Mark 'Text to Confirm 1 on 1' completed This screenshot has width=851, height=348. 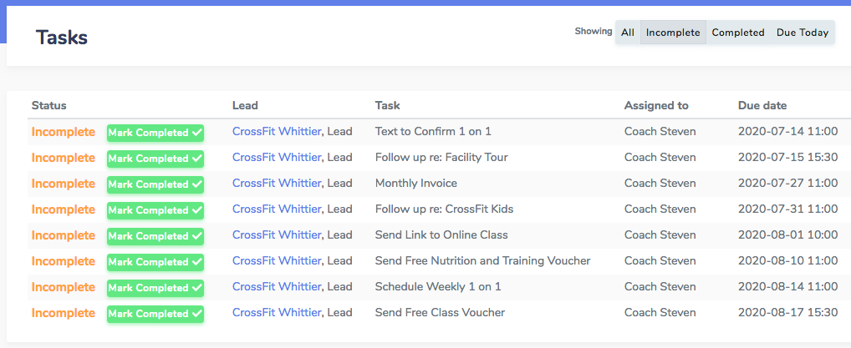155,133
